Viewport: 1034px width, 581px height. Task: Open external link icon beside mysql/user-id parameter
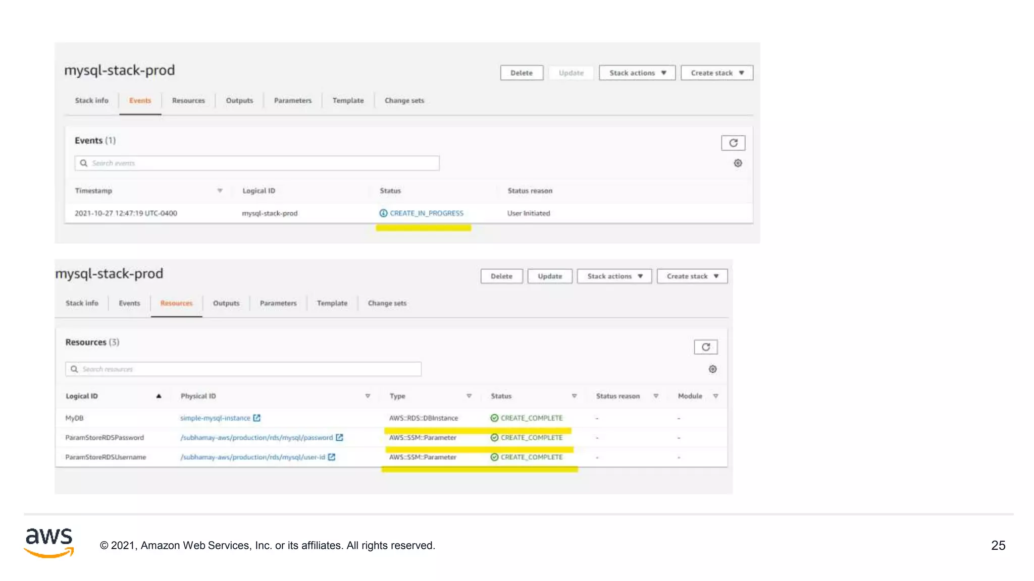(332, 457)
